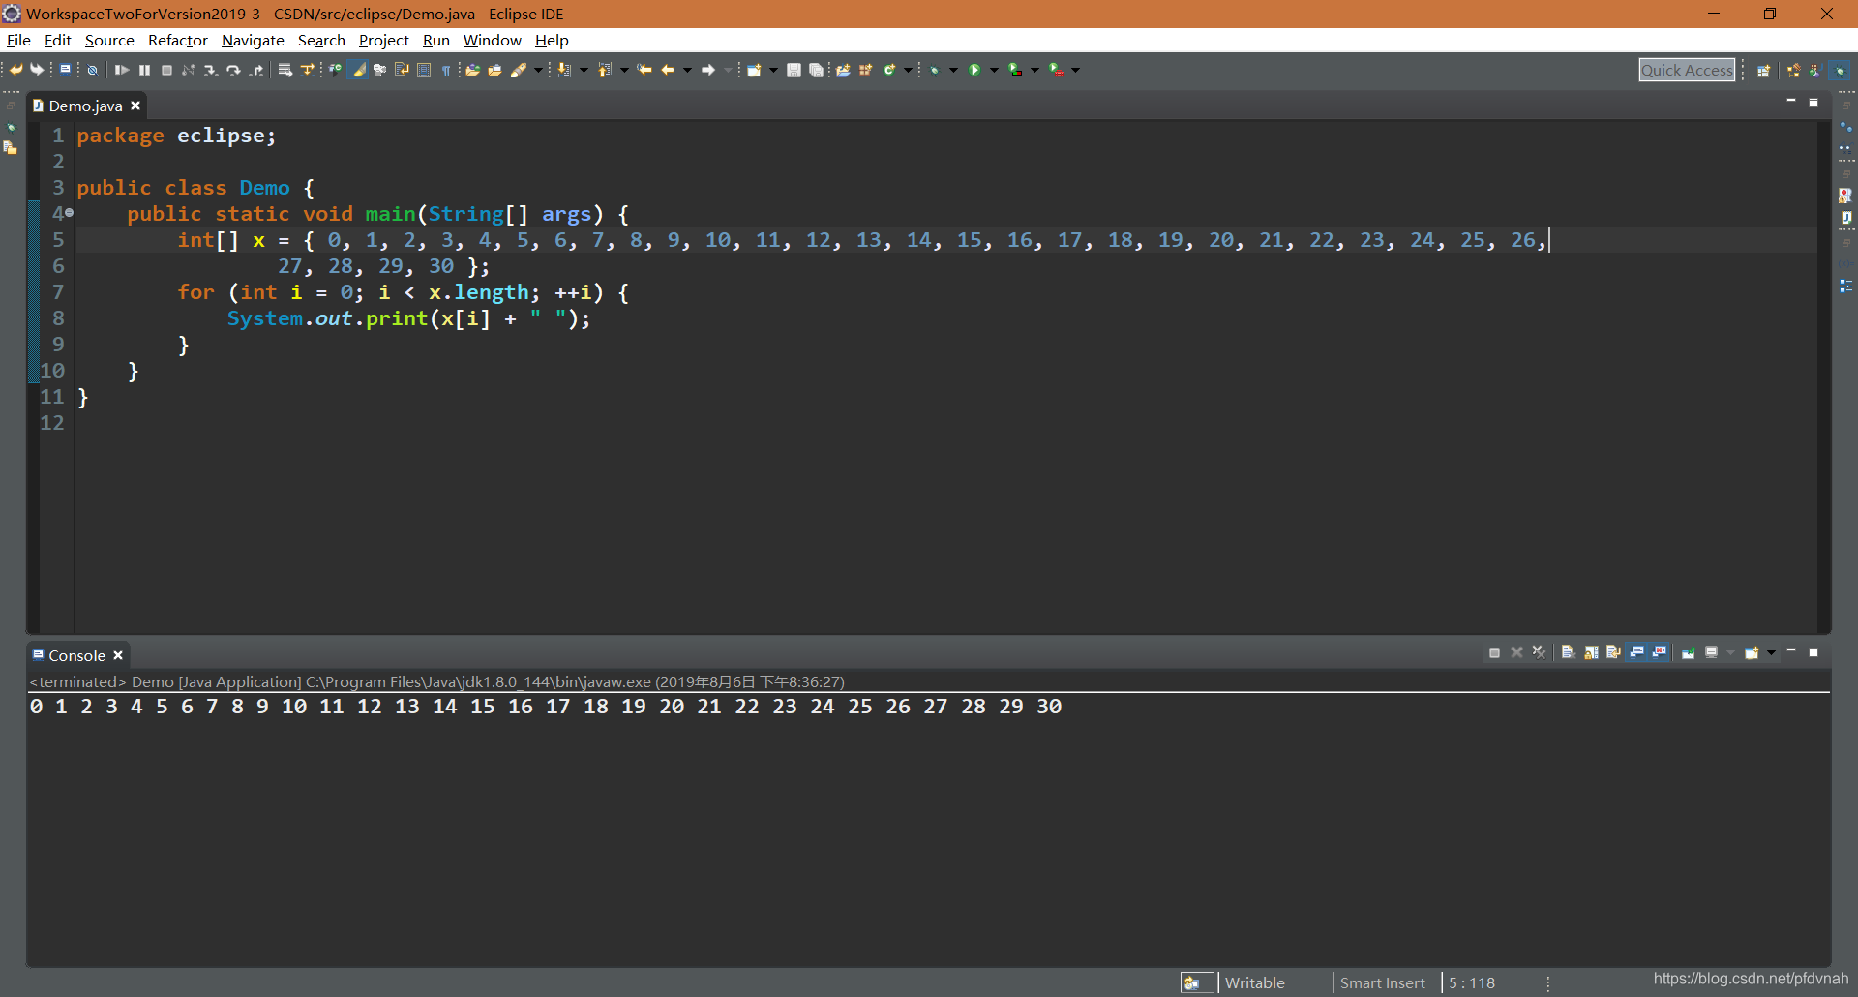The height and width of the screenshot is (997, 1858).
Task: Click the Step Into icon
Action: tap(210, 70)
